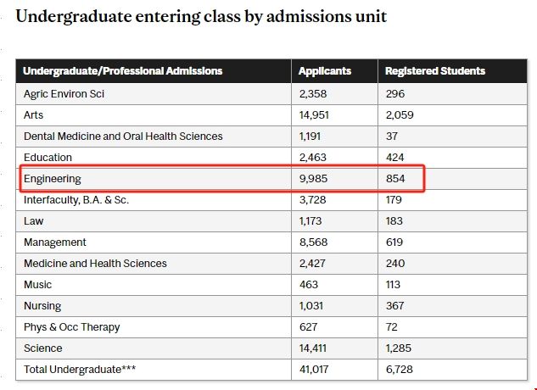The width and height of the screenshot is (537, 390).
Task: Click the Undergraduate/Professional Admissions column header
Action: pos(122,71)
